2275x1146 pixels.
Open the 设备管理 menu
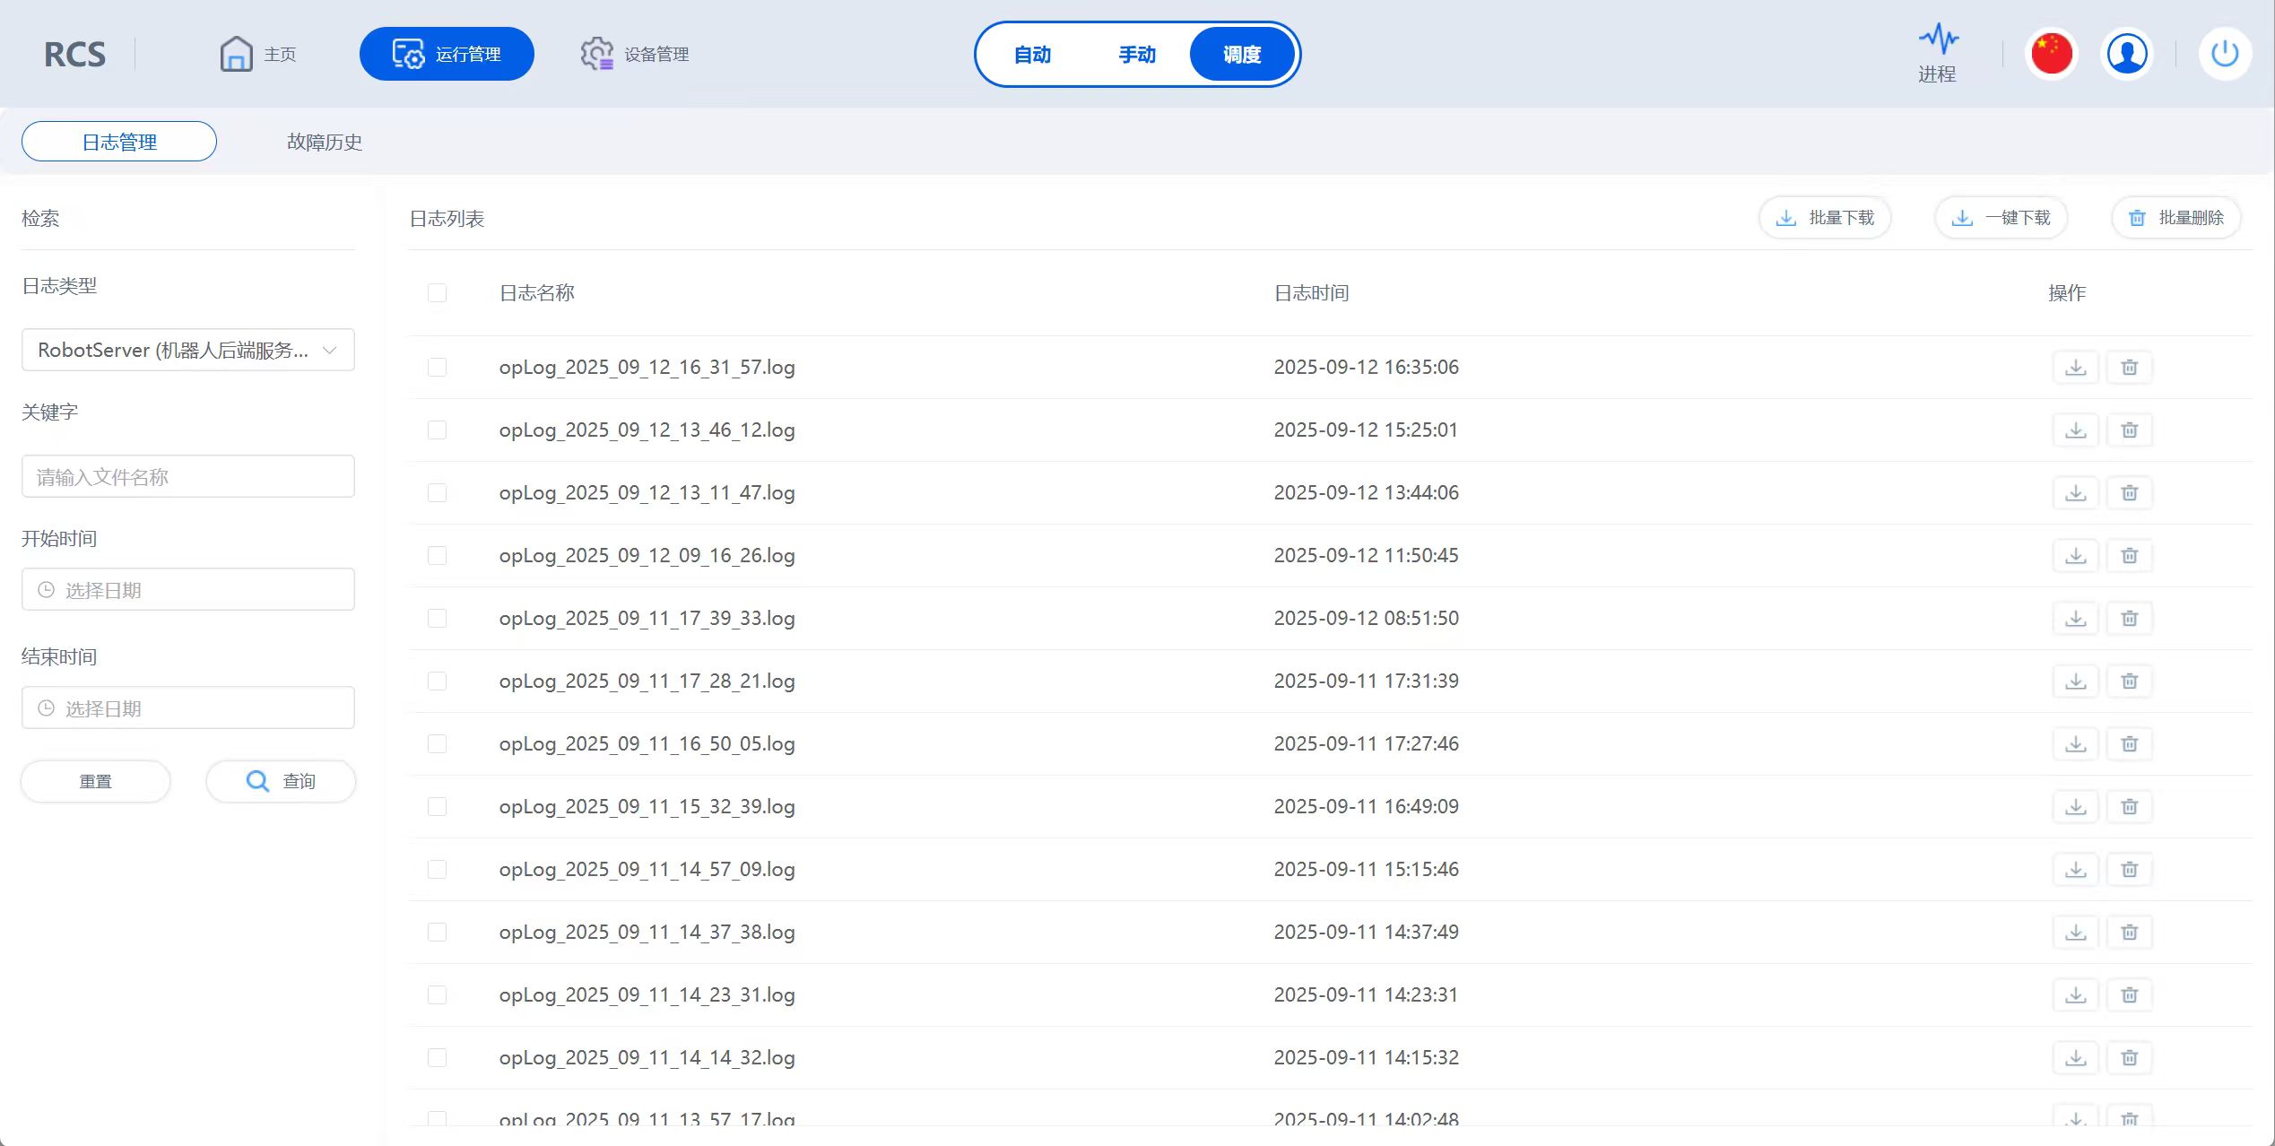pyautogui.click(x=635, y=54)
